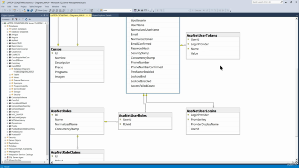The width and height of the screenshot is (299, 168).
Task: Open the search combo box dropdown arrow
Action: (131, 10)
